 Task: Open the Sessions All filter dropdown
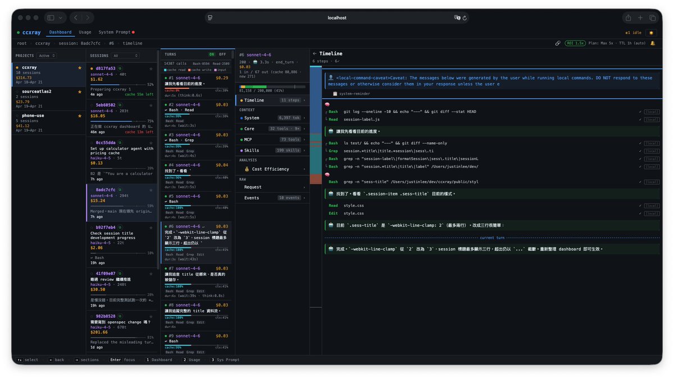pos(125,56)
